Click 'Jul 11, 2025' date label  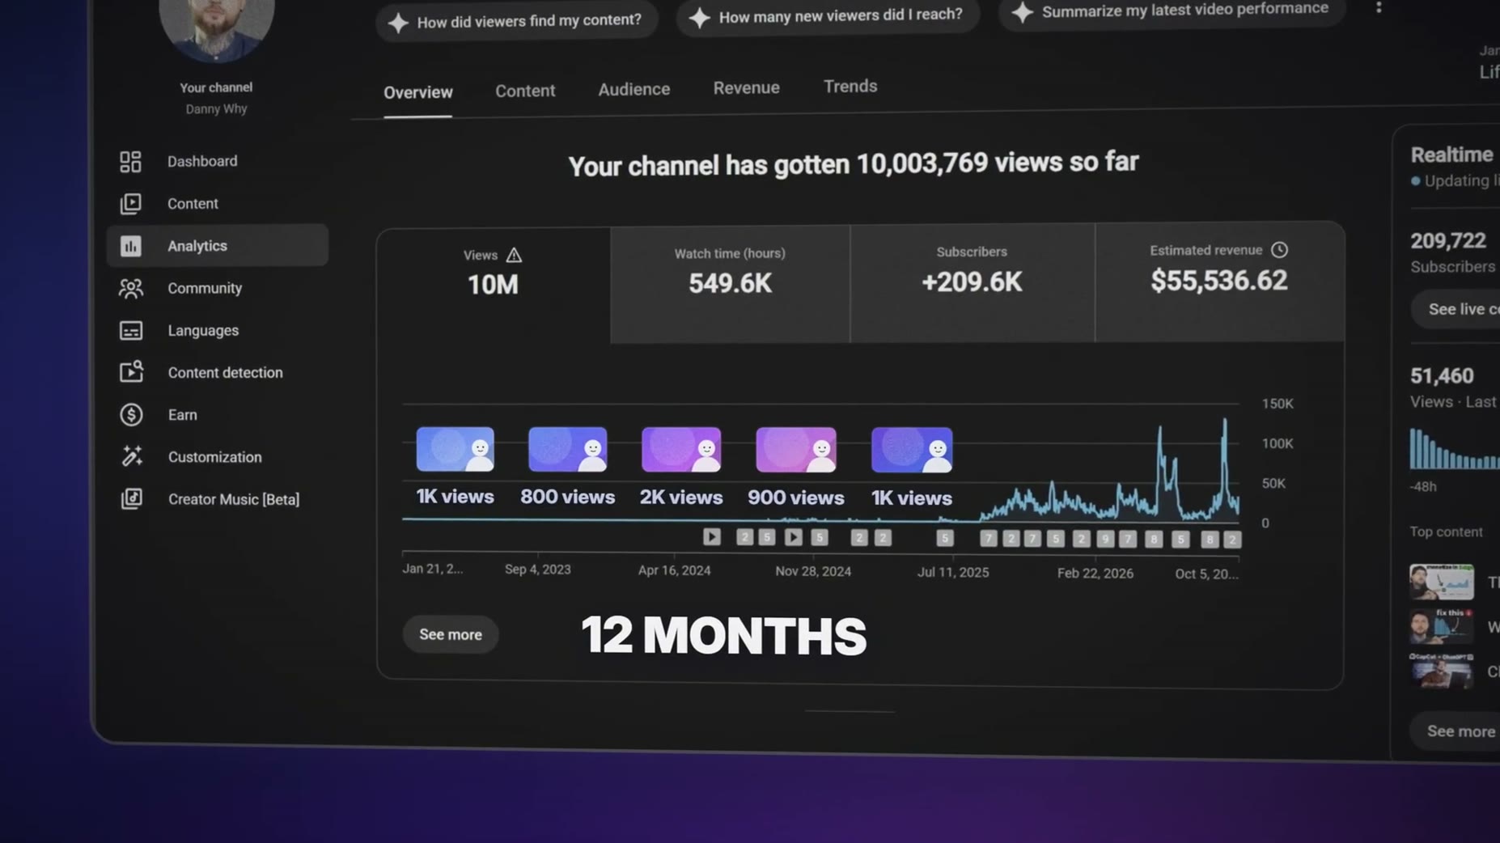click(x=952, y=572)
